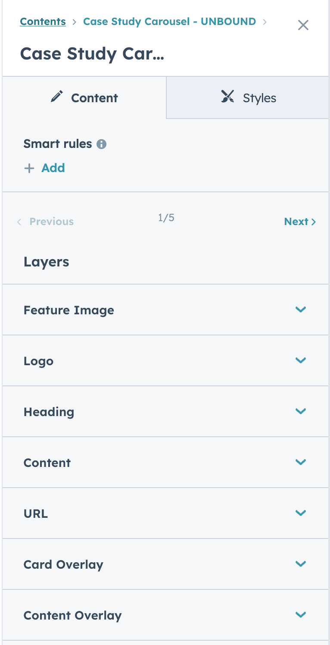Viewport: 330px width, 645px height.
Task: Expand the Feature Image section
Action: point(301,310)
